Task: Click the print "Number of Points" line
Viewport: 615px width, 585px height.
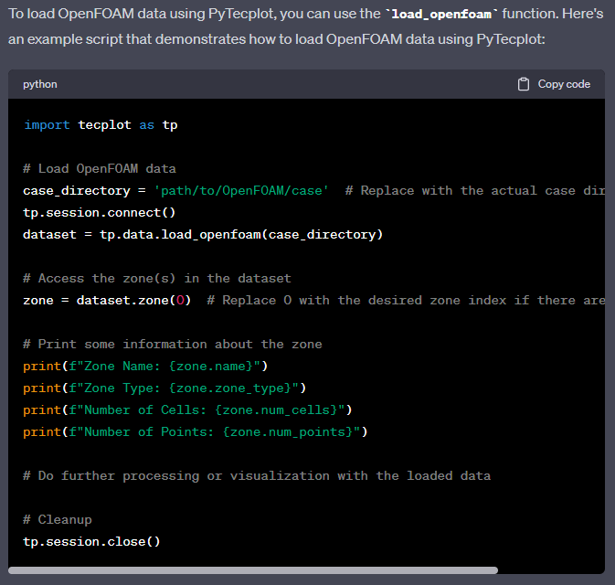Action: pos(196,432)
